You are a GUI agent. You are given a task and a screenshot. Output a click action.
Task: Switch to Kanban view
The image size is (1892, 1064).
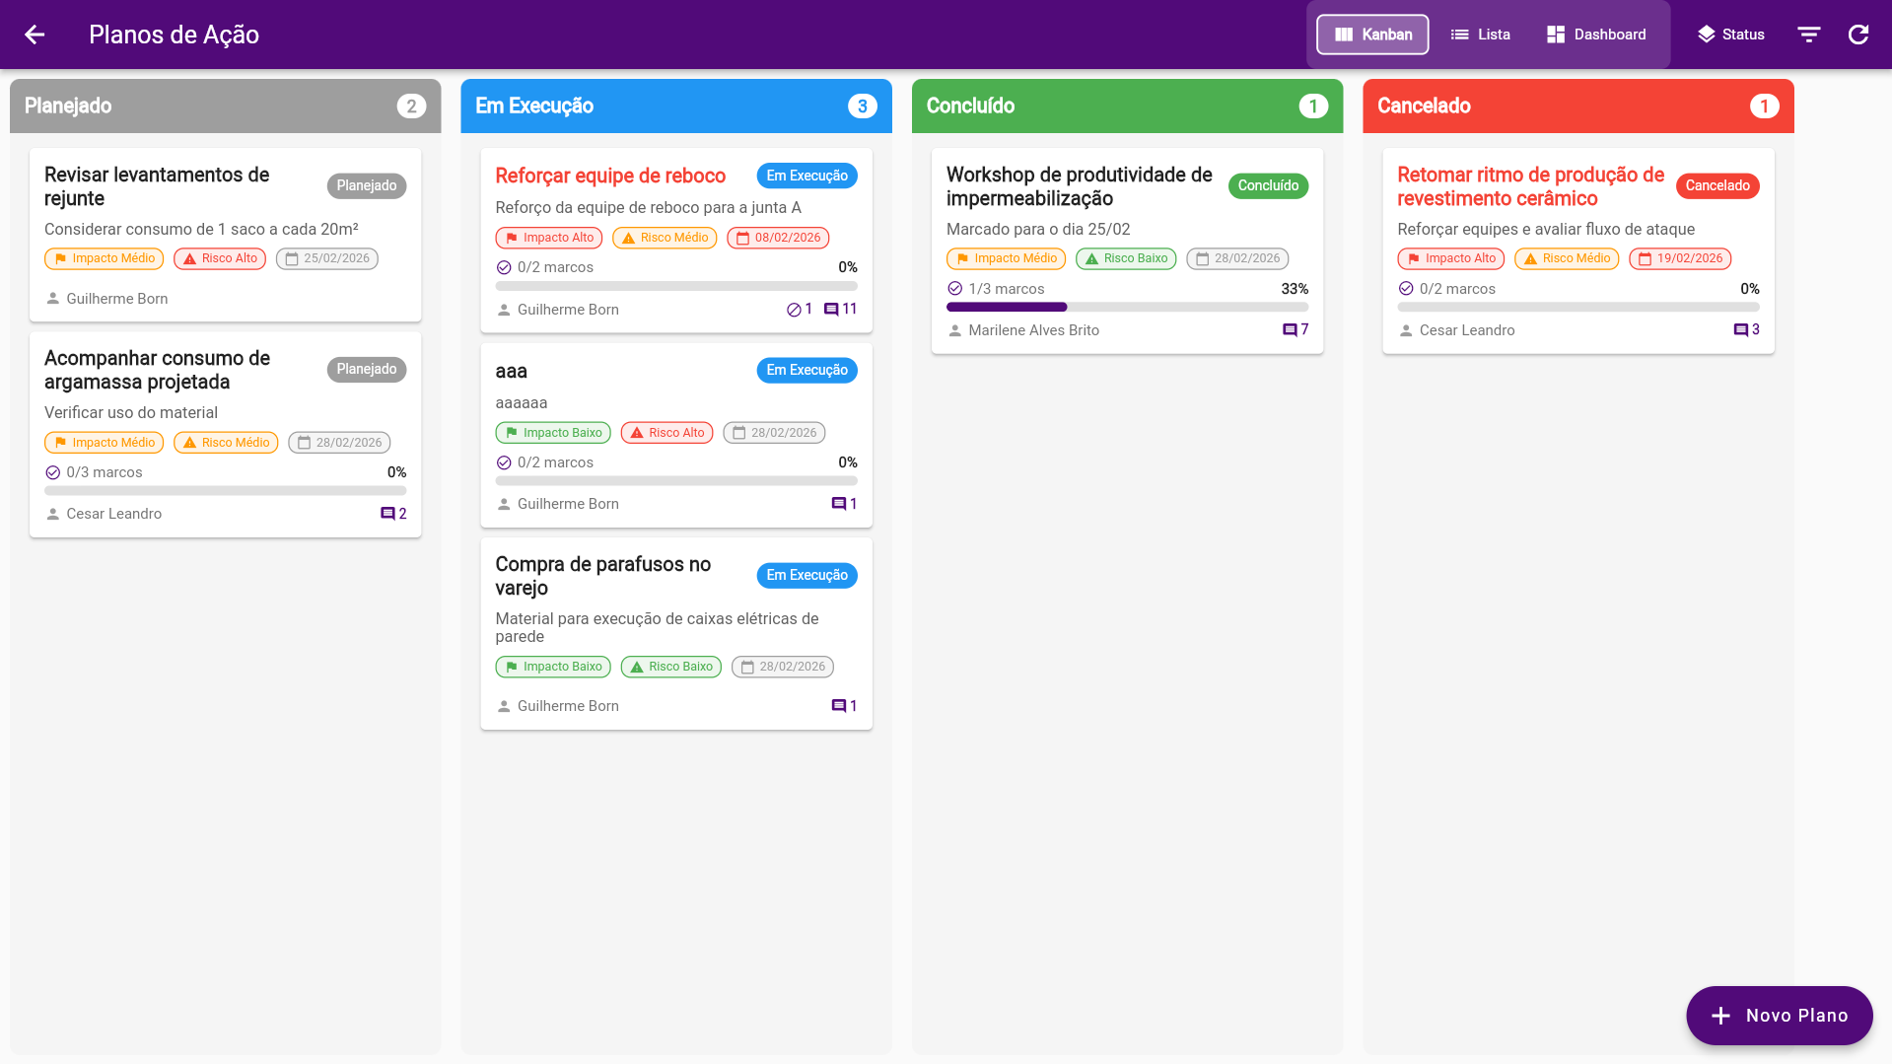pyautogui.click(x=1372, y=35)
